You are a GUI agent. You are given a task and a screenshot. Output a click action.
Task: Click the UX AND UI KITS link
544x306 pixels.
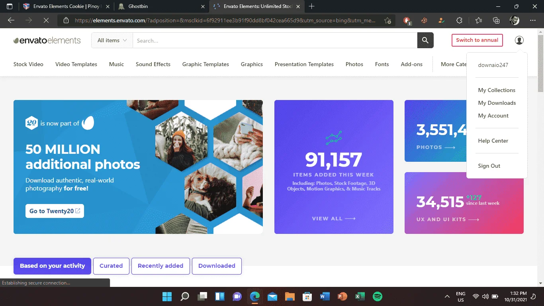coord(448,220)
